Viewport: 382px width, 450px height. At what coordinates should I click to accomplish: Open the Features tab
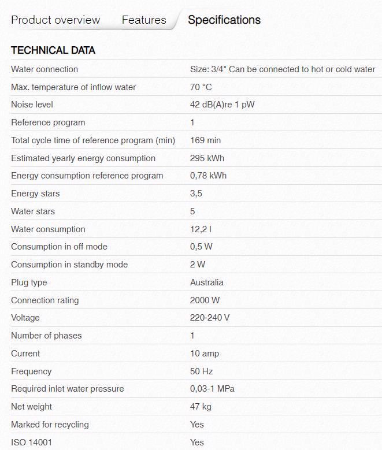(144, 20)
